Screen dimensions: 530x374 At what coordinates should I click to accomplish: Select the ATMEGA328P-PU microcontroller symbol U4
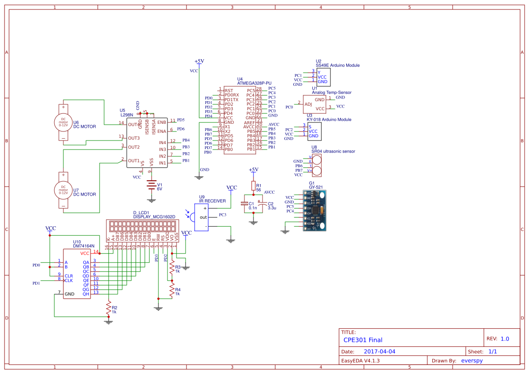pyautogui.click(x=240, y=120)
